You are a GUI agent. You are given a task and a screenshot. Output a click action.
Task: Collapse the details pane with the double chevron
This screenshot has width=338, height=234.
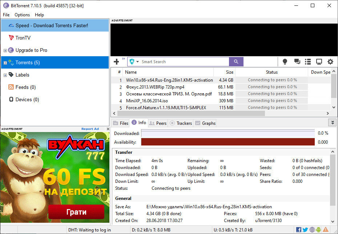pyautogui.click(x=333, y=123)
